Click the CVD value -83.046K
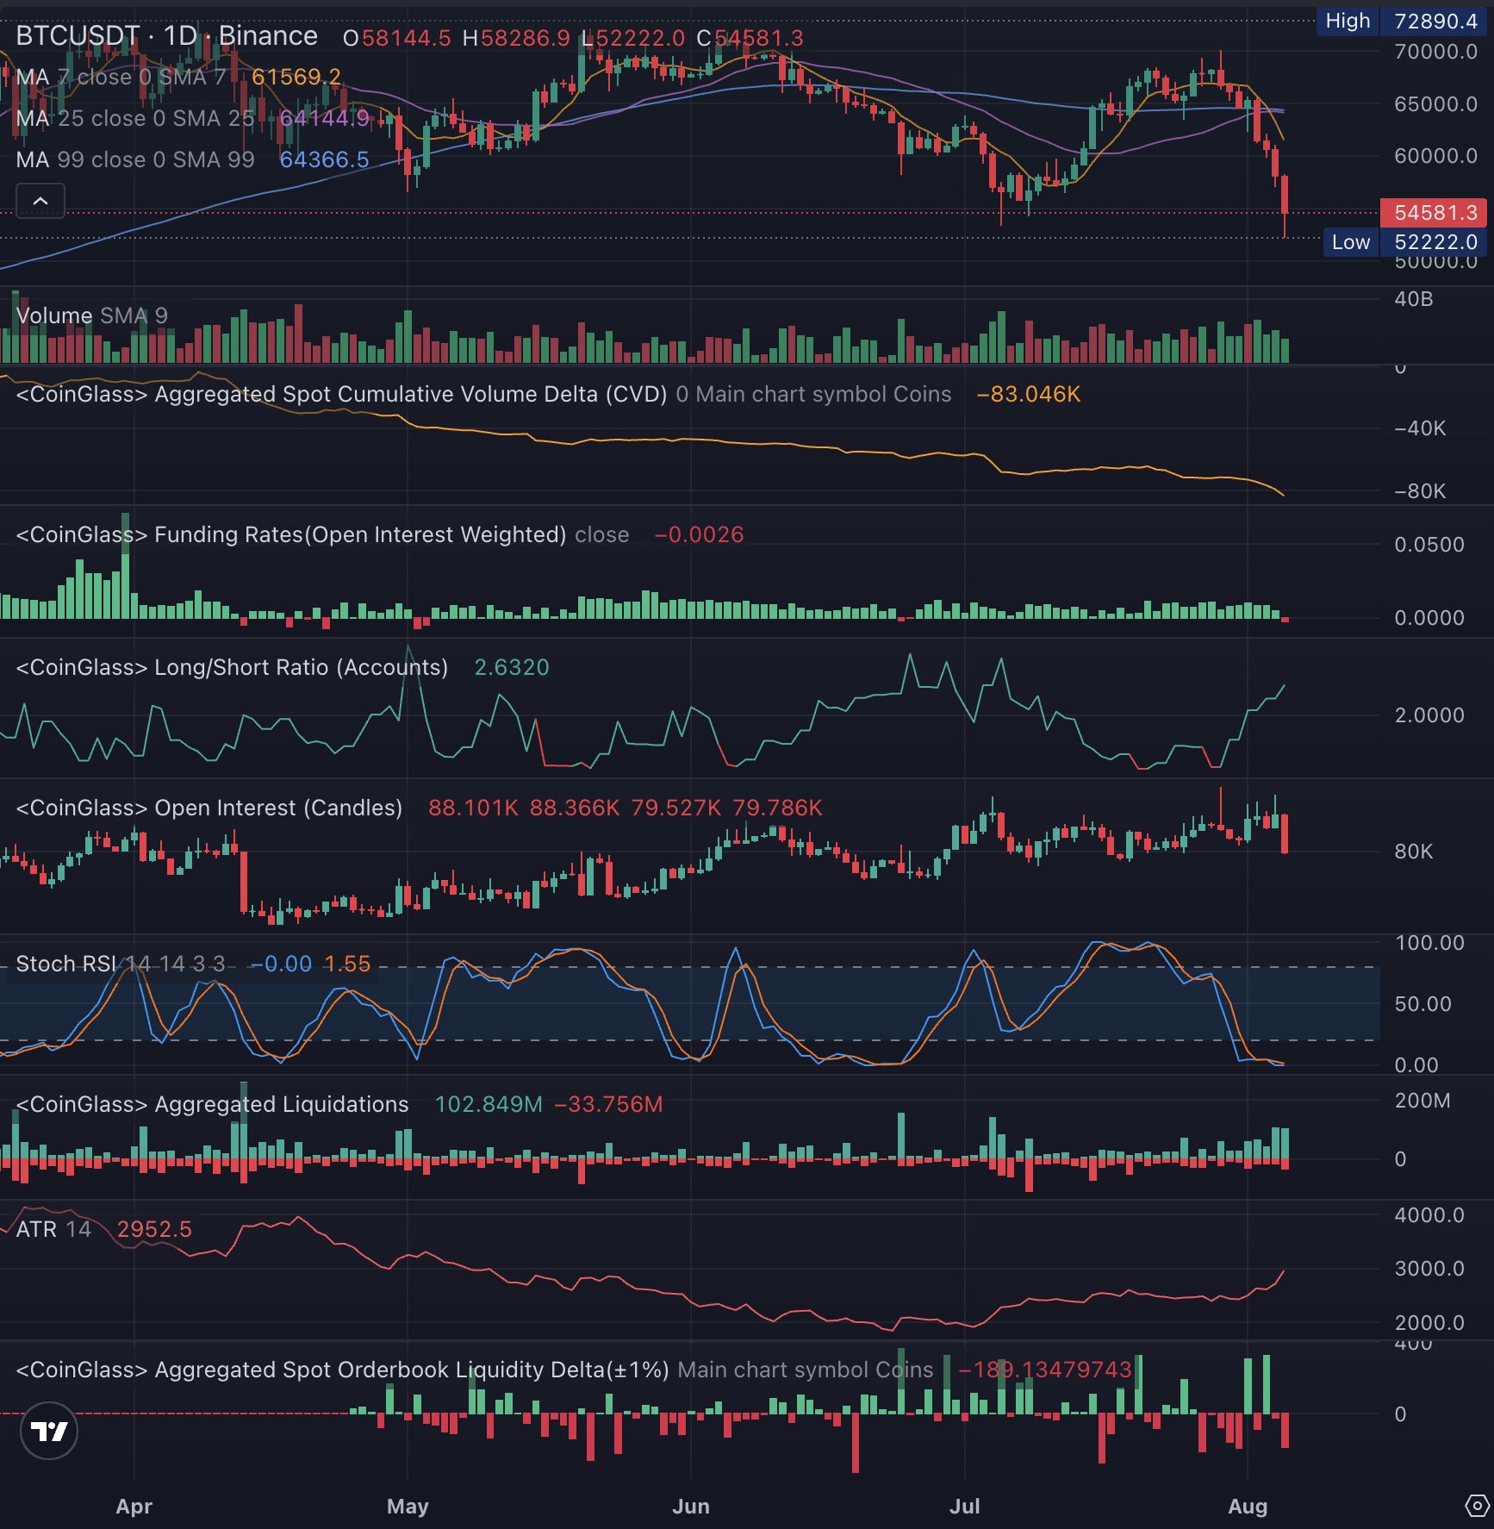 [x=1029, y=394]
